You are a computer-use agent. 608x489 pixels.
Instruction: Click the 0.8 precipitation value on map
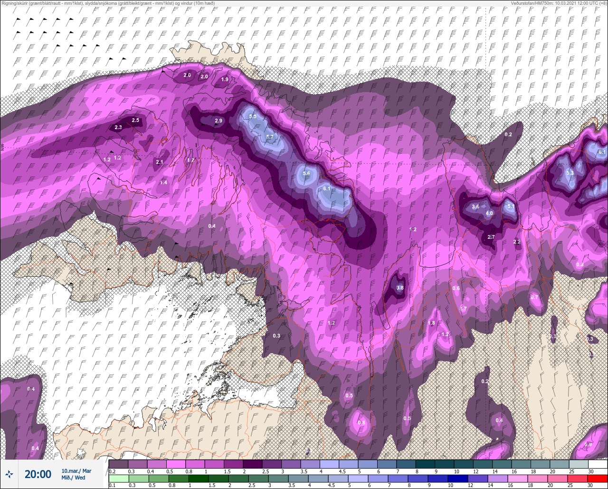pyautogui.click(x=361, y=423)
